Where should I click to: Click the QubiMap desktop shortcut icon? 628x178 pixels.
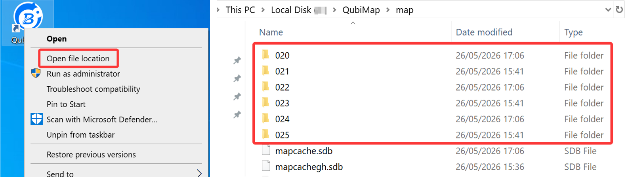pos(28,16)
